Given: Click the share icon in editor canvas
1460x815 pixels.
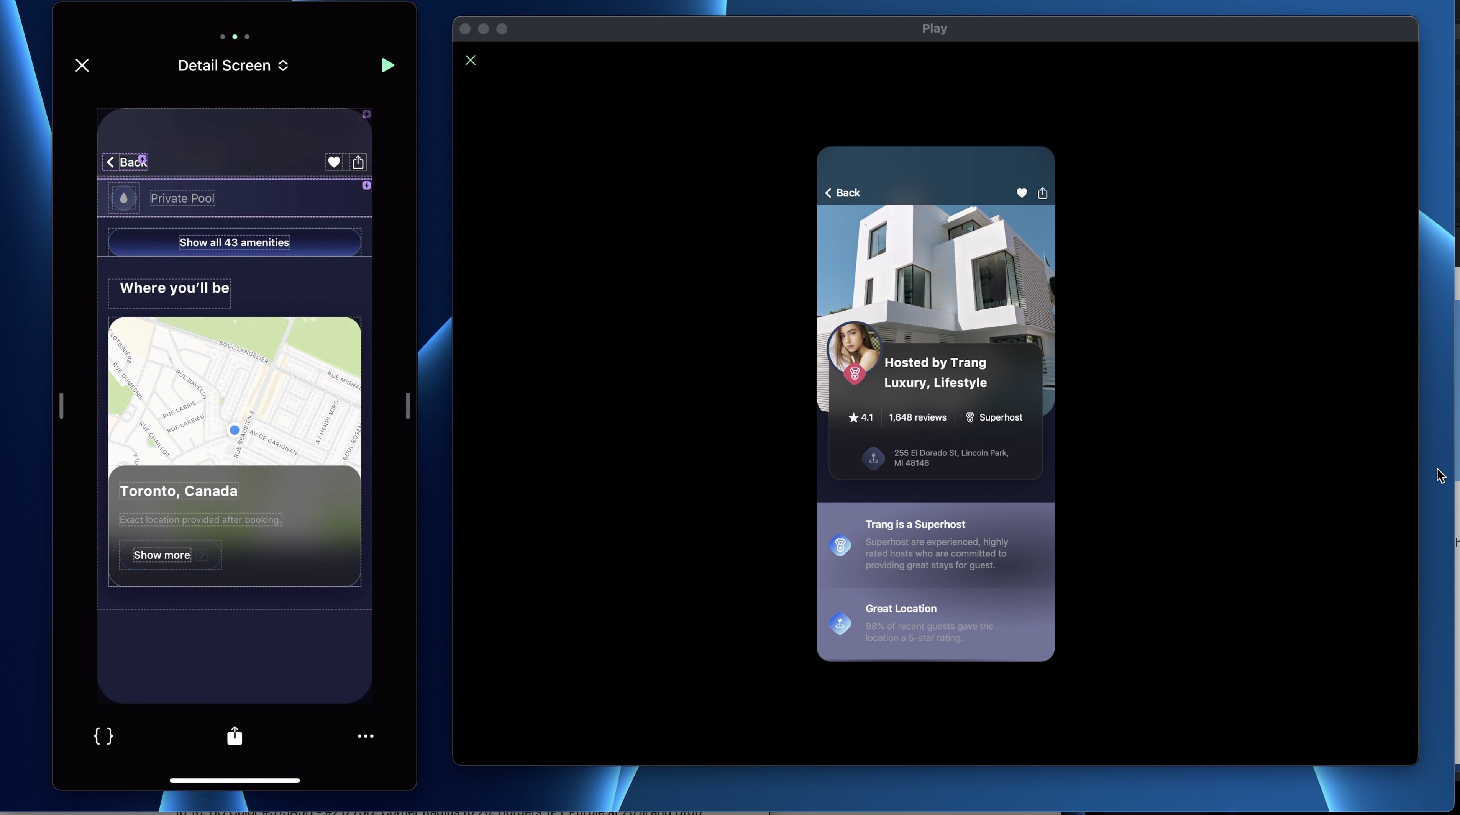Looking at the screenshot, I should [358, 162].
